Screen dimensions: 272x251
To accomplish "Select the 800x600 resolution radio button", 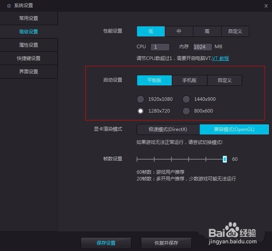I will click(x=186, y=111).
